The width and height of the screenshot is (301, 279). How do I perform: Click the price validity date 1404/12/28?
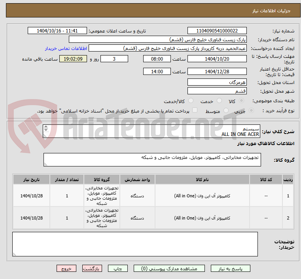(x=217, y=71)
